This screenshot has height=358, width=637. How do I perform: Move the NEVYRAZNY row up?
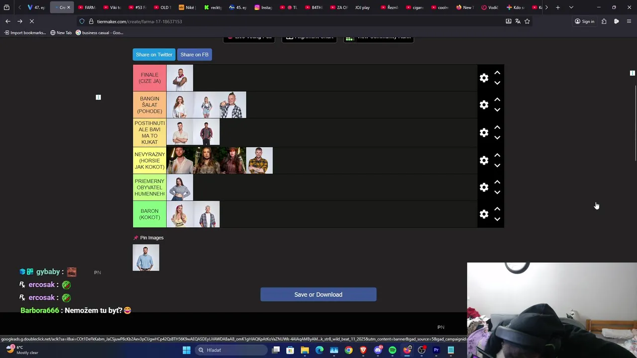pos(497,156)
